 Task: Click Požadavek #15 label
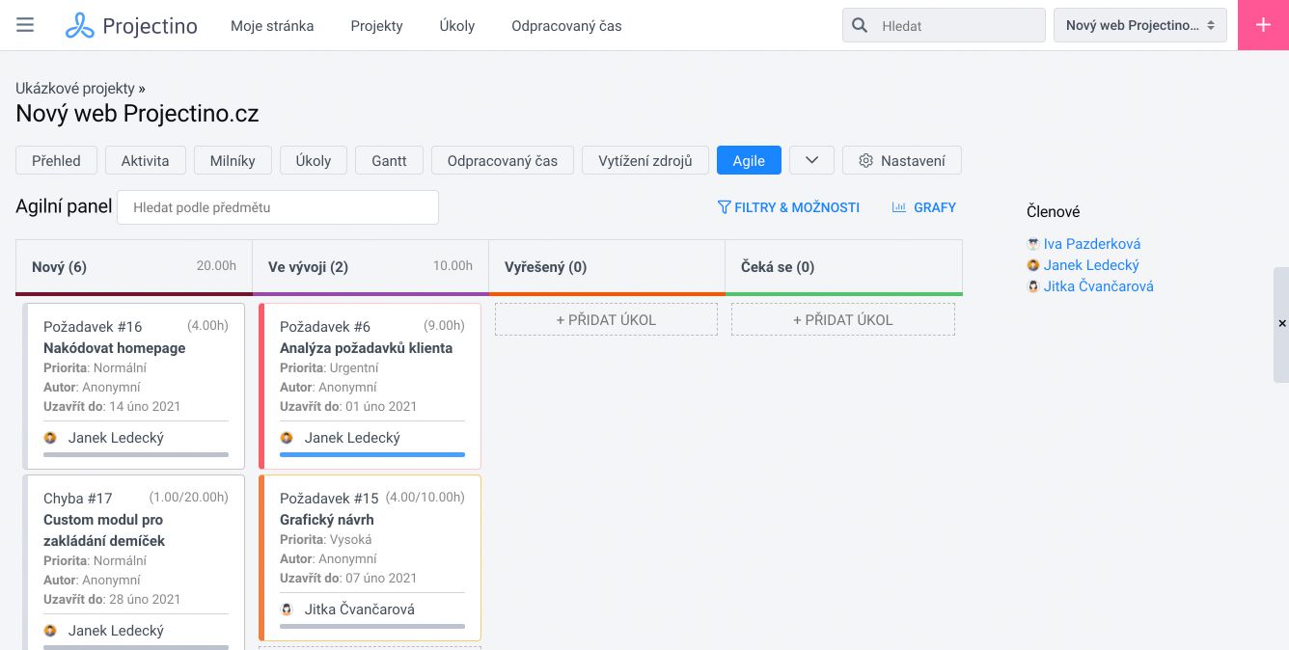point(329,499)
